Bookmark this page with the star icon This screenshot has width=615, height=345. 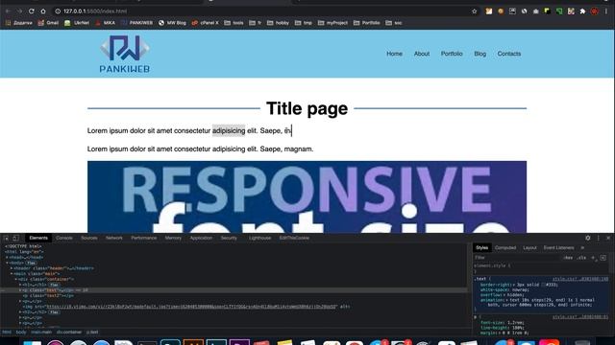(474, 11)
